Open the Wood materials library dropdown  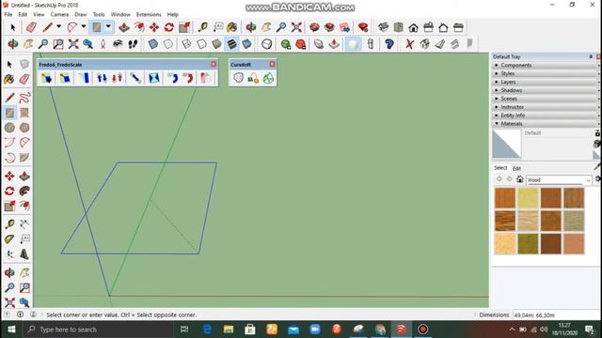(x=559, y=179)
